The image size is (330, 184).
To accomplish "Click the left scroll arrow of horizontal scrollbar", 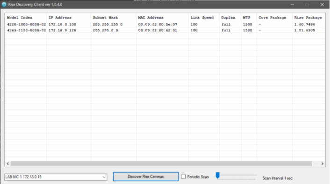I will (x=8, y=163).
